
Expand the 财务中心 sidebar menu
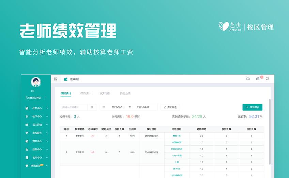point(47,141)
